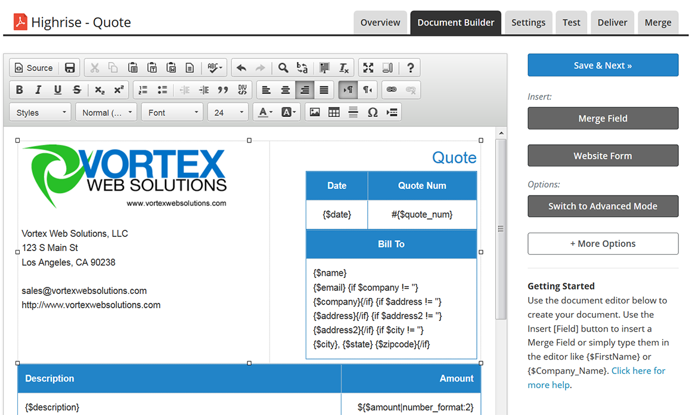This screenshot has width=692, height=415.
Task: Click the Link icon
Action: coord(391,90)
